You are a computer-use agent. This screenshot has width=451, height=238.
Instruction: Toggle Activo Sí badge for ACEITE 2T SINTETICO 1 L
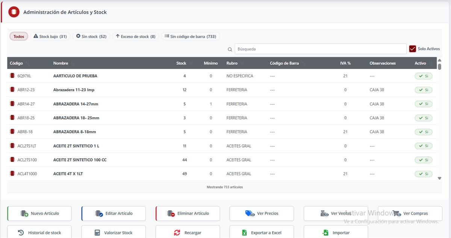424,146
